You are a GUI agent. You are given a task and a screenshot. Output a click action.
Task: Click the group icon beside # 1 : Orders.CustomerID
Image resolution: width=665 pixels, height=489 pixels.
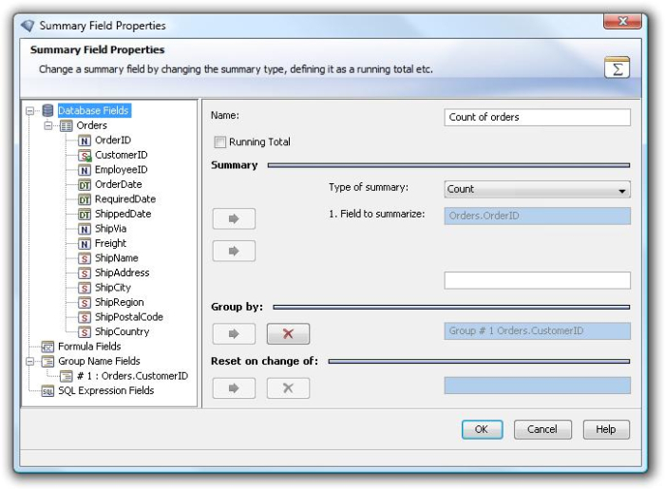tap(66, 376)
